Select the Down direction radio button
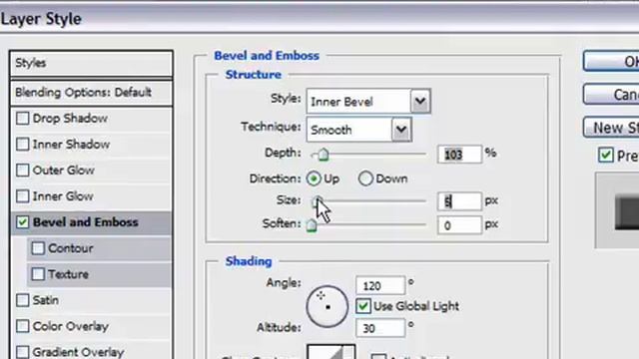 [365, 179]
